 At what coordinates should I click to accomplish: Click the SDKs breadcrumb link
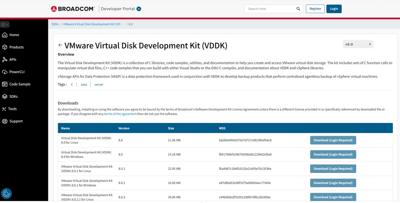[55, 24]
